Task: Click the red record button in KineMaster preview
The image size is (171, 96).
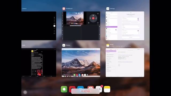Action: (93, 18)
